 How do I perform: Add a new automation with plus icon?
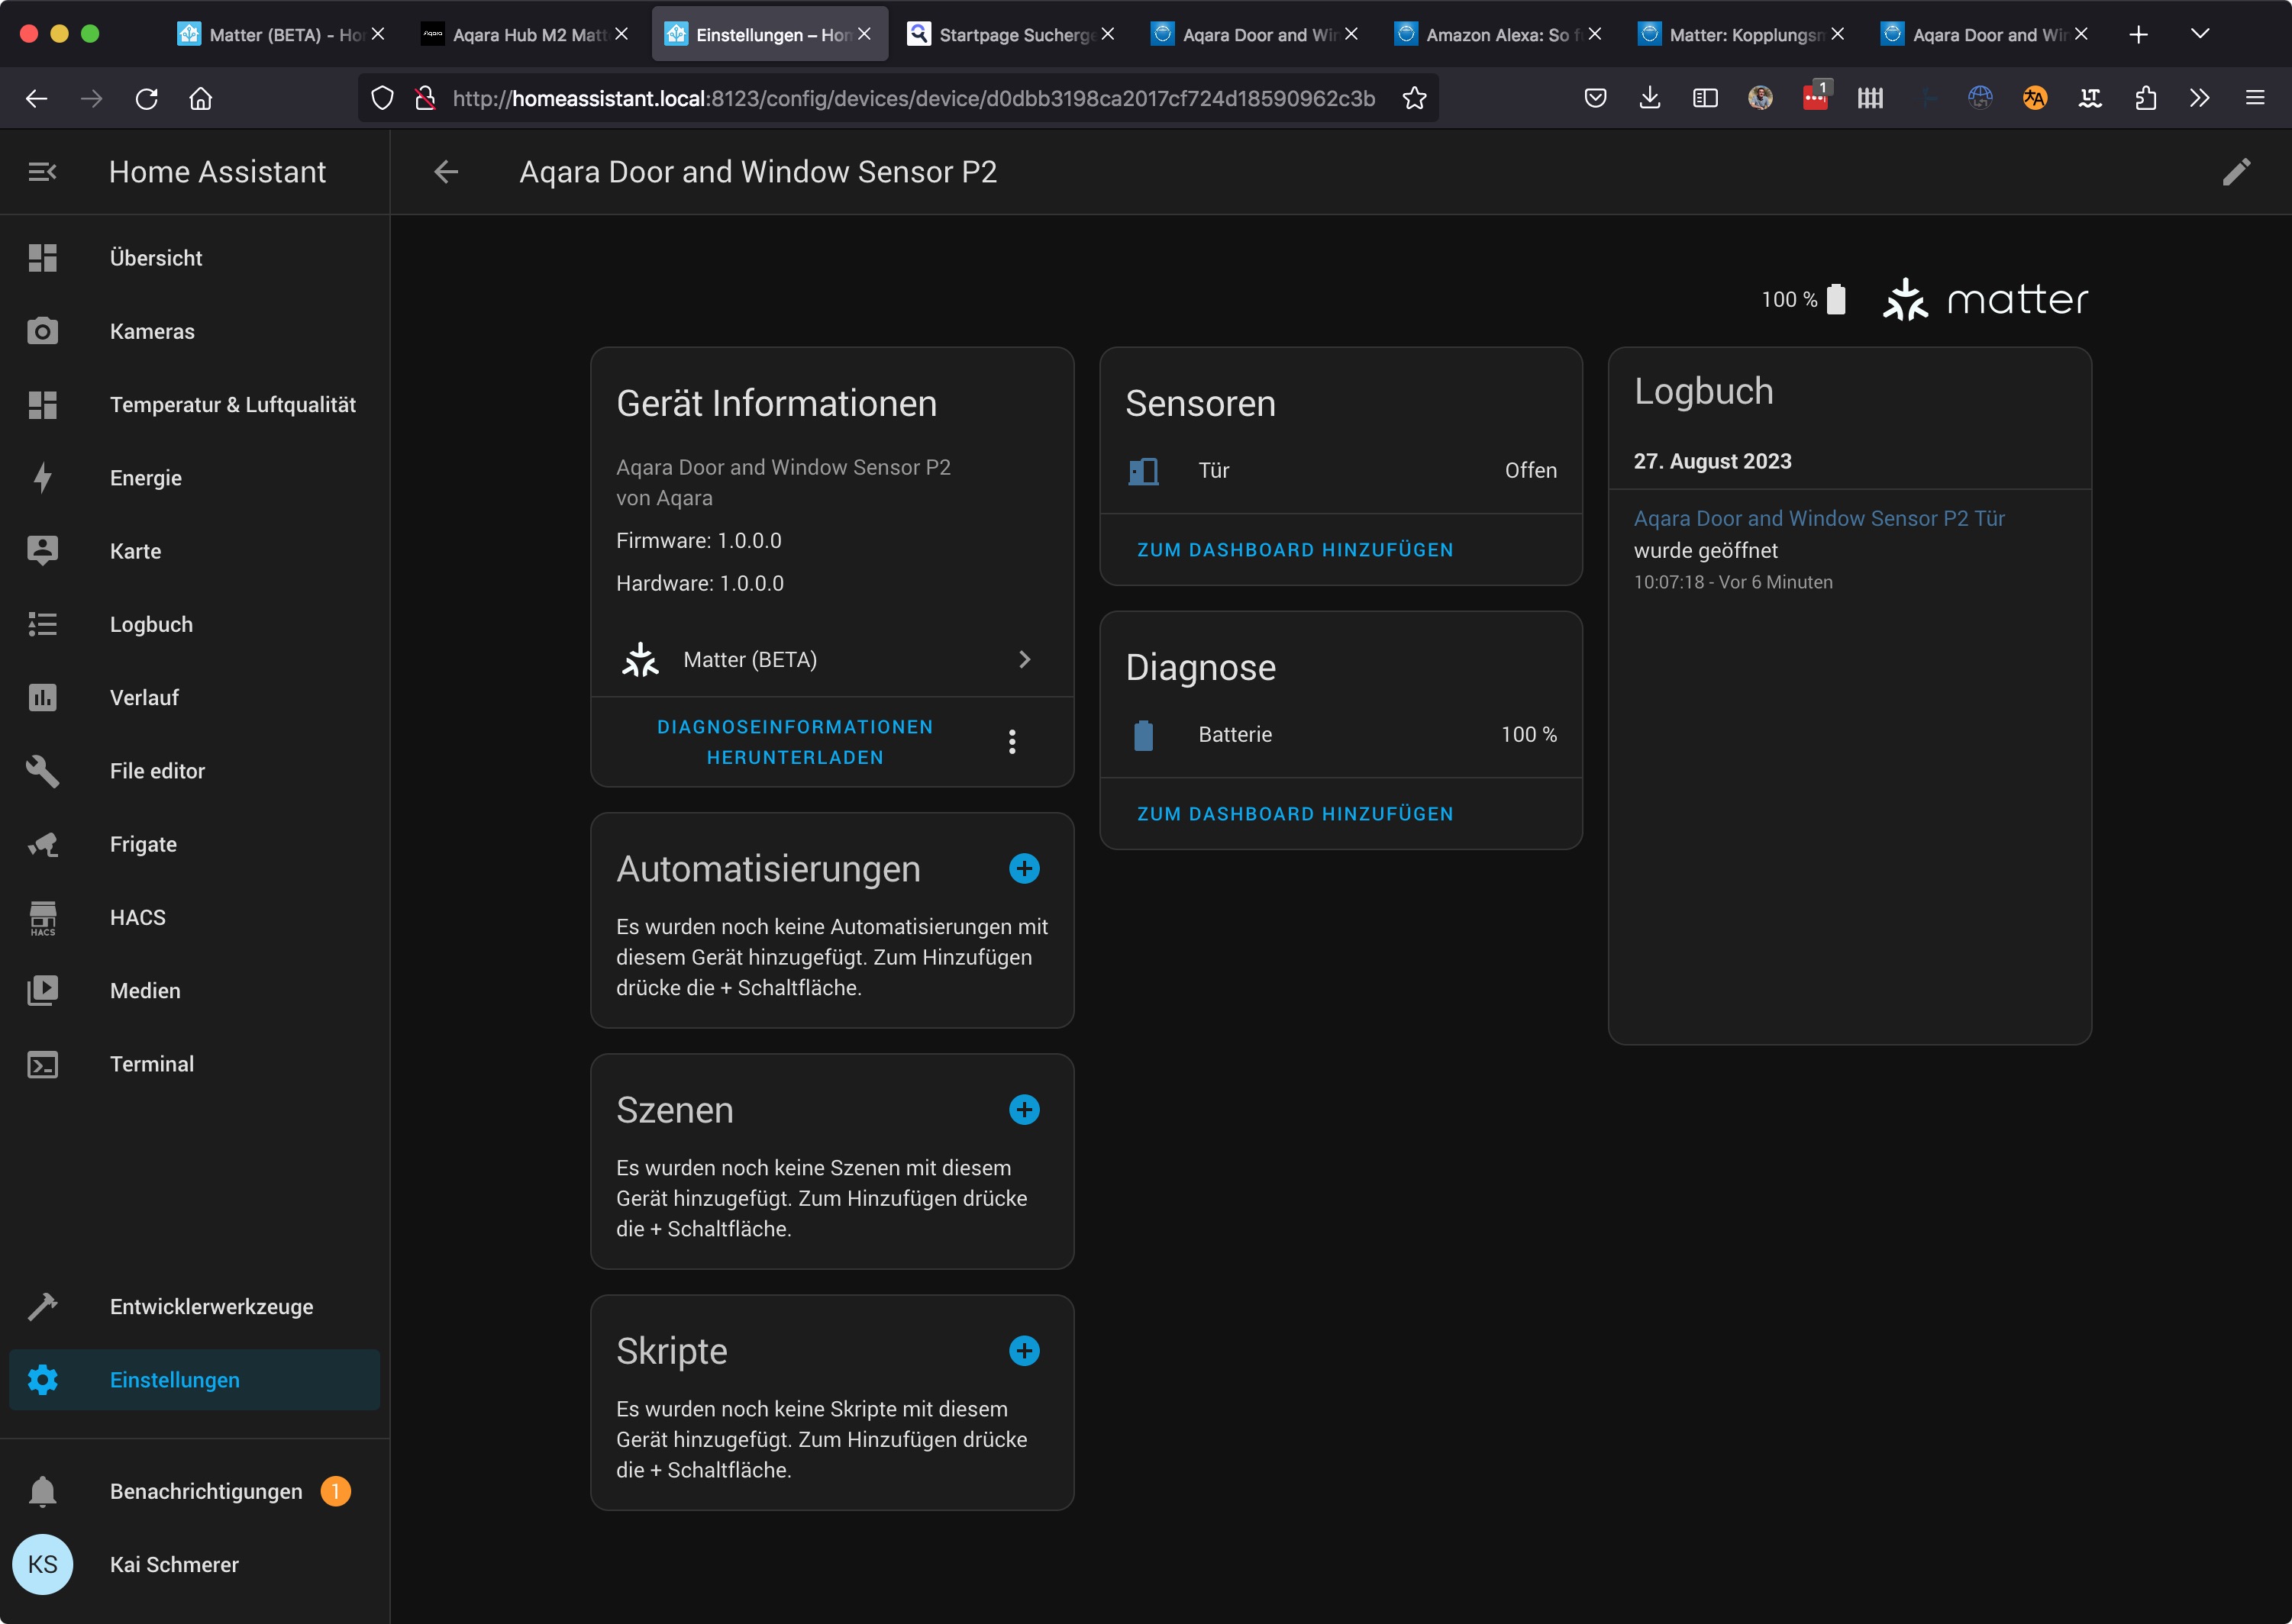point(1023,868)
